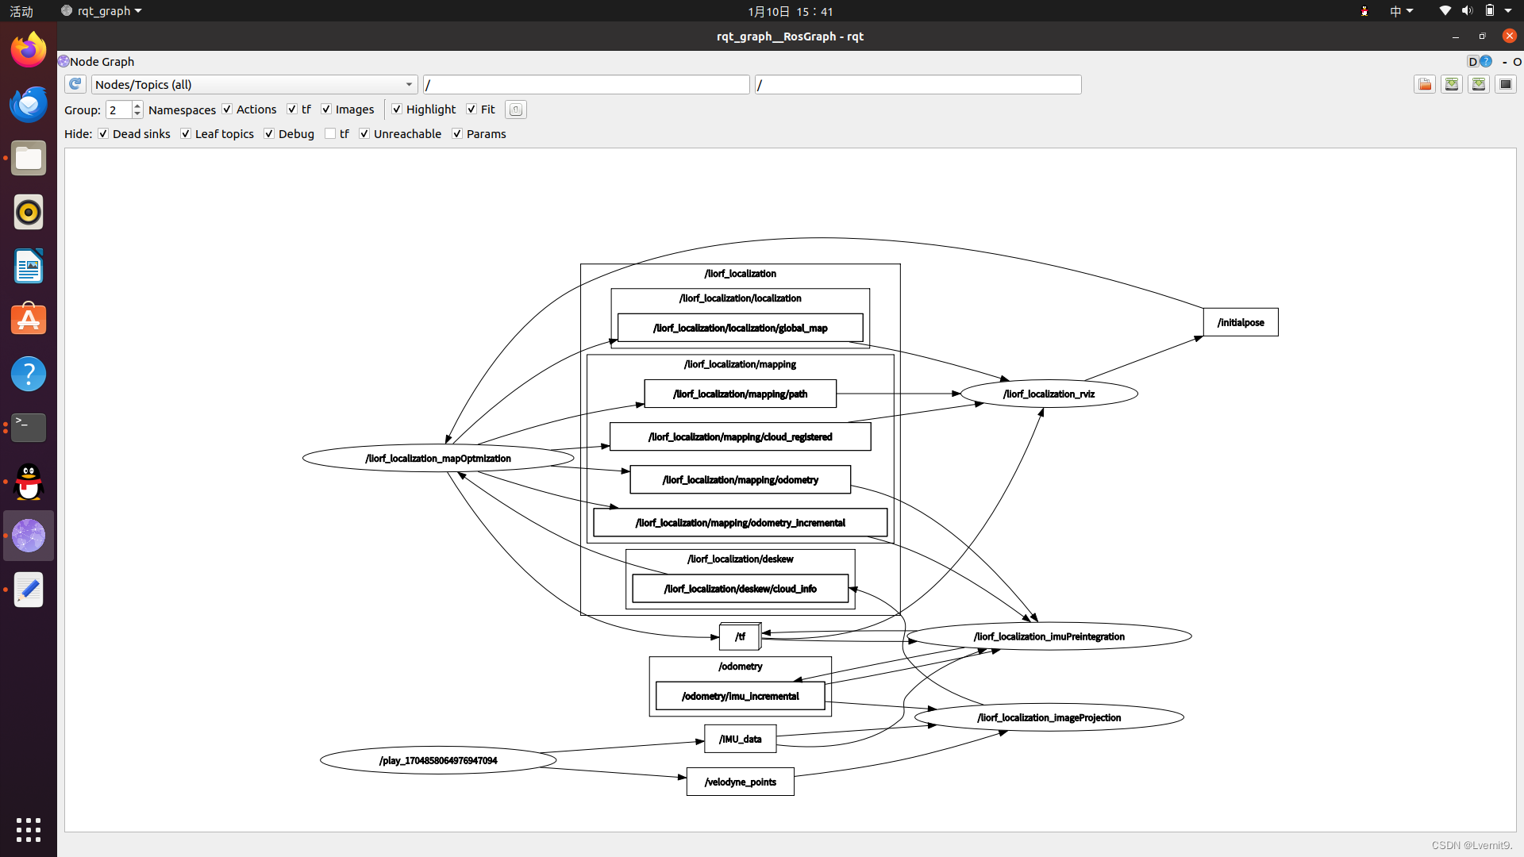Increase the Group depth spinner value
Screen dimensions: 1524x857
pyautogui.click(x=137, y=106)
